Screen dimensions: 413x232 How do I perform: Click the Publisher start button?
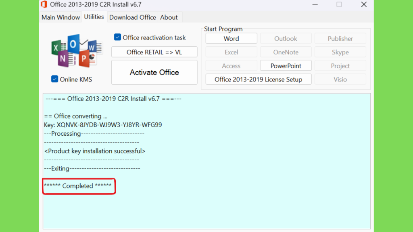pyautogui.click(x=340, y=38)
